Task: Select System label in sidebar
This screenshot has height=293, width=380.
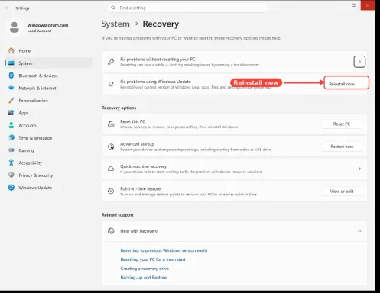Action: click(x=25, y=63)
